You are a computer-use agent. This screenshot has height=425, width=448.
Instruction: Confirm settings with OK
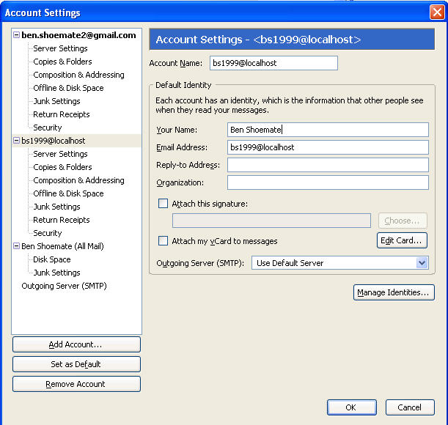[351, 407]
